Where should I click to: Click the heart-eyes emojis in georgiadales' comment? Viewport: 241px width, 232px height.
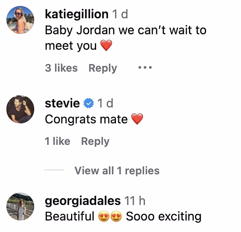click(110, 217)
